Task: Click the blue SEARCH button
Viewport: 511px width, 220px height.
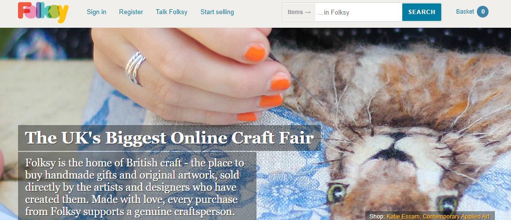Action: tap(422, 12)
